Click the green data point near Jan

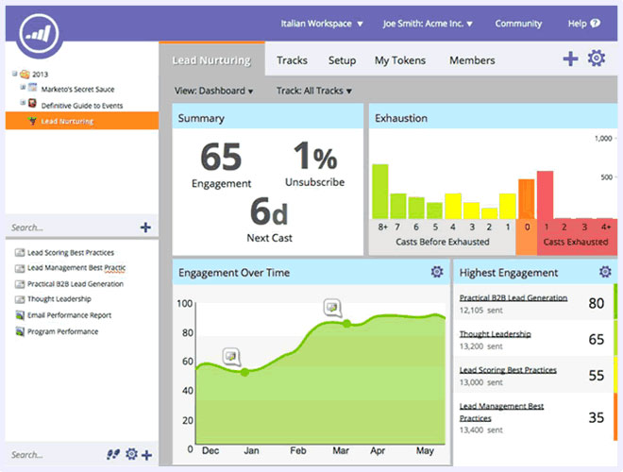[244, 372]
